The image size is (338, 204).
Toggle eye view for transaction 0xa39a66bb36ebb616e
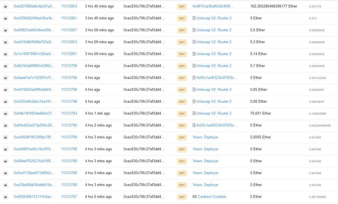click(x=5, y=185)
